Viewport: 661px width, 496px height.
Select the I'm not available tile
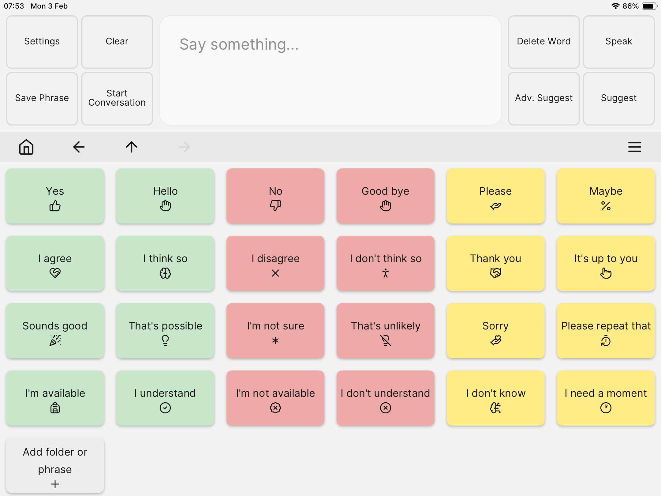tap(275, 398)
